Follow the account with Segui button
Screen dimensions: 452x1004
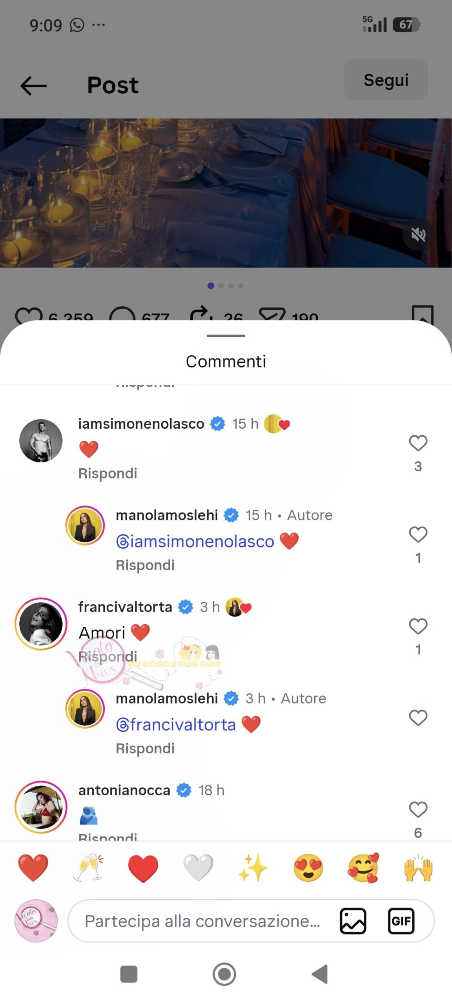click(x=386, y=80)
